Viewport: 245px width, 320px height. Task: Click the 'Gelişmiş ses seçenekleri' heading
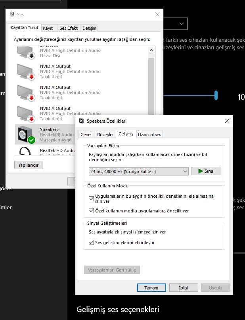pos(118,309)
